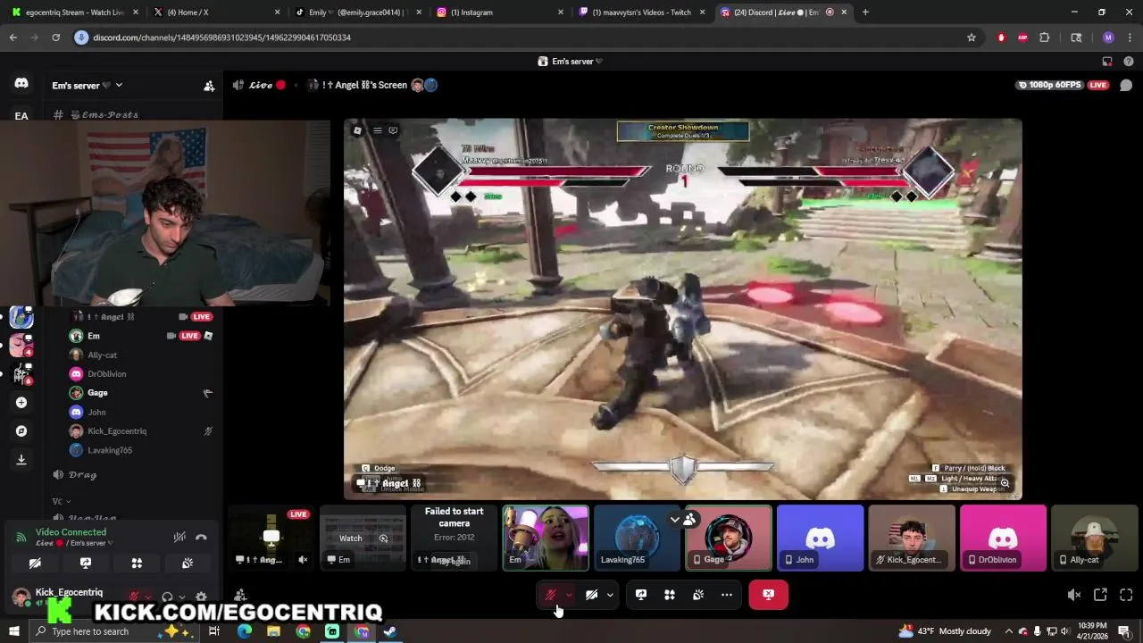The width and height of the screenshot is (1143, 643).
Task: Switch to the Home / X browser tab
Action: 214,13
